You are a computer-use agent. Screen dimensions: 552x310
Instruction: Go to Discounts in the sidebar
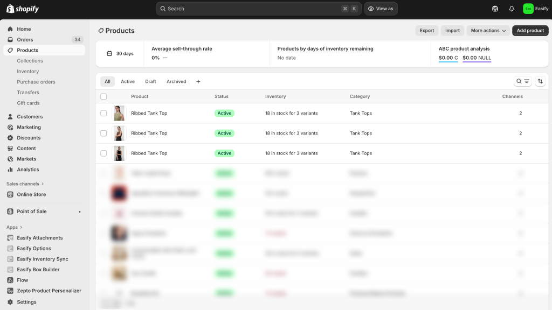pos(29,138)
